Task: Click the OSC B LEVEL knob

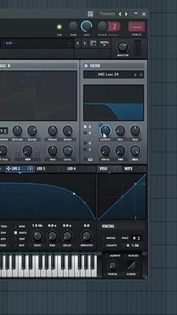Action: tap(67, 150)
